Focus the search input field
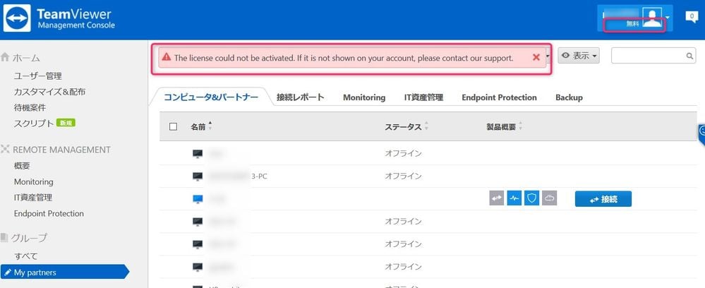705x288 pixels. (x=653, y=56)
